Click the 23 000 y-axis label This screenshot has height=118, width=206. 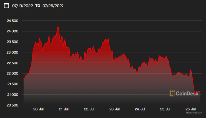tap(12, 52)
